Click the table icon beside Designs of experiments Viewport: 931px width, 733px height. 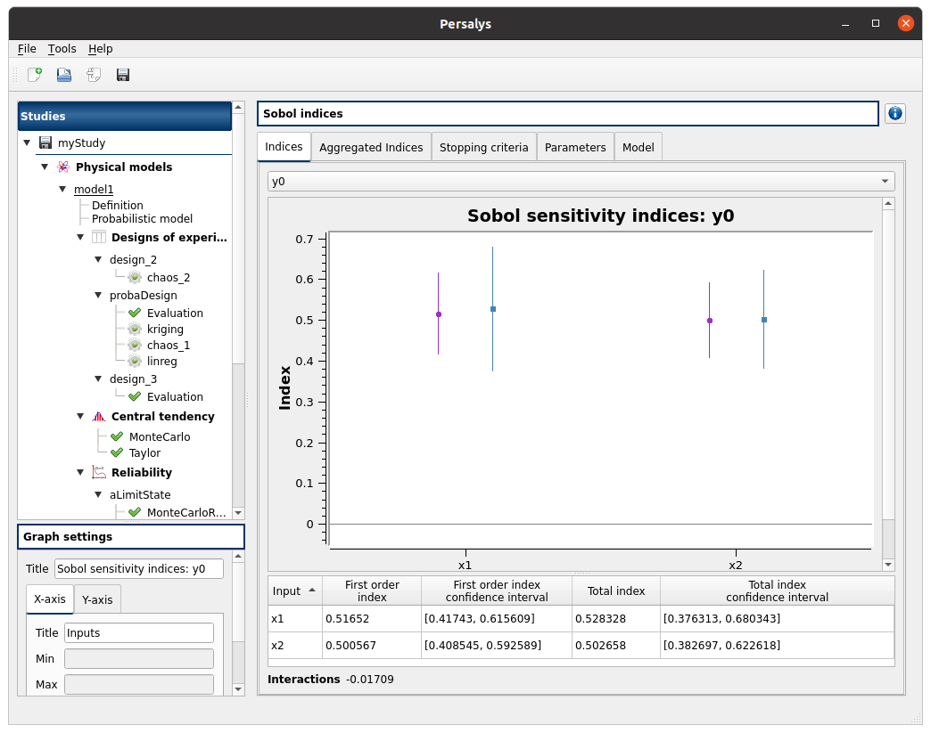tap(99, 237)
